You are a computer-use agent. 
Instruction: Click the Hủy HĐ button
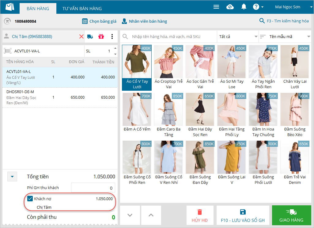tap(200, 215)
